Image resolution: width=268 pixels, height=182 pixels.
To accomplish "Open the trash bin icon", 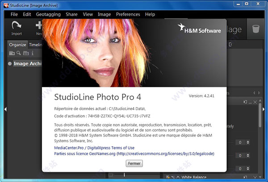I will (x=256, y=29).
